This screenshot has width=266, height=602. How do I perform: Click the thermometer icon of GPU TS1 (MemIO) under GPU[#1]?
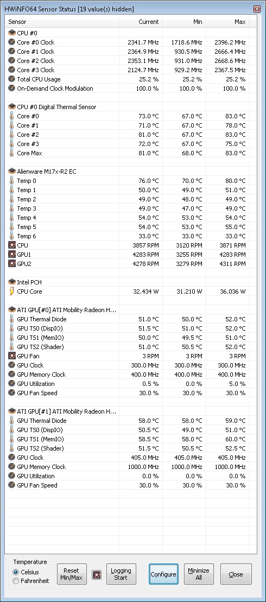click(x=11, y=439)
